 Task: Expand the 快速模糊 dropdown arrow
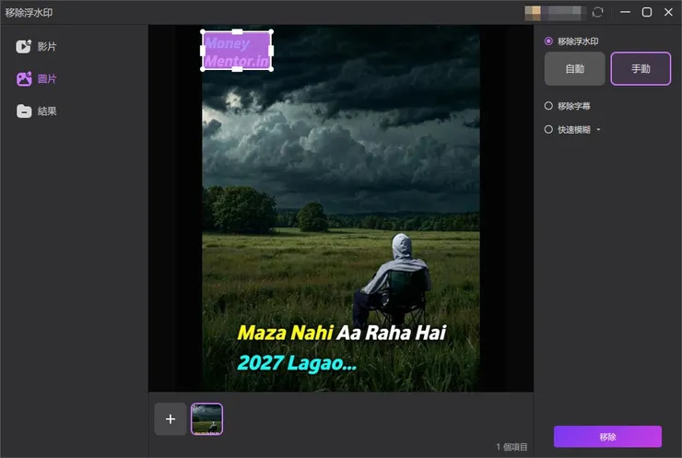click(x=598, y=130)
